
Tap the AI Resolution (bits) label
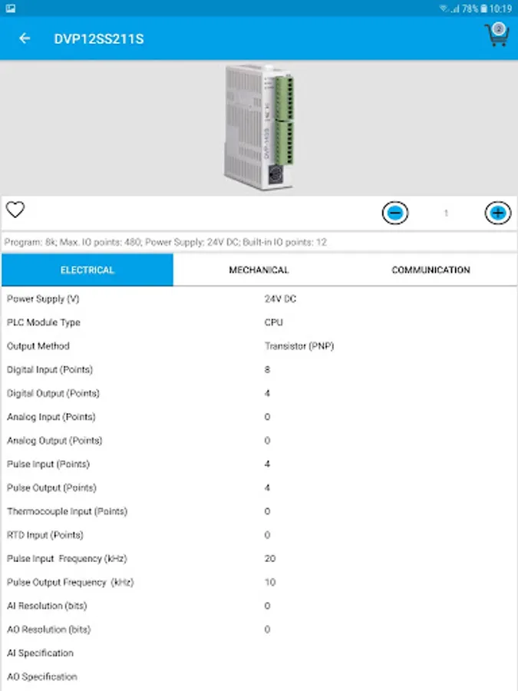(x=47, y=606)
